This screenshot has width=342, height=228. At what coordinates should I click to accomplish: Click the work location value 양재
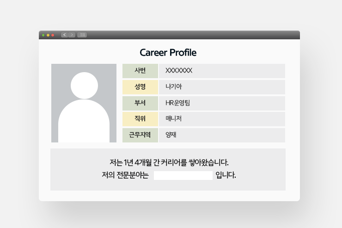(171, 135)
